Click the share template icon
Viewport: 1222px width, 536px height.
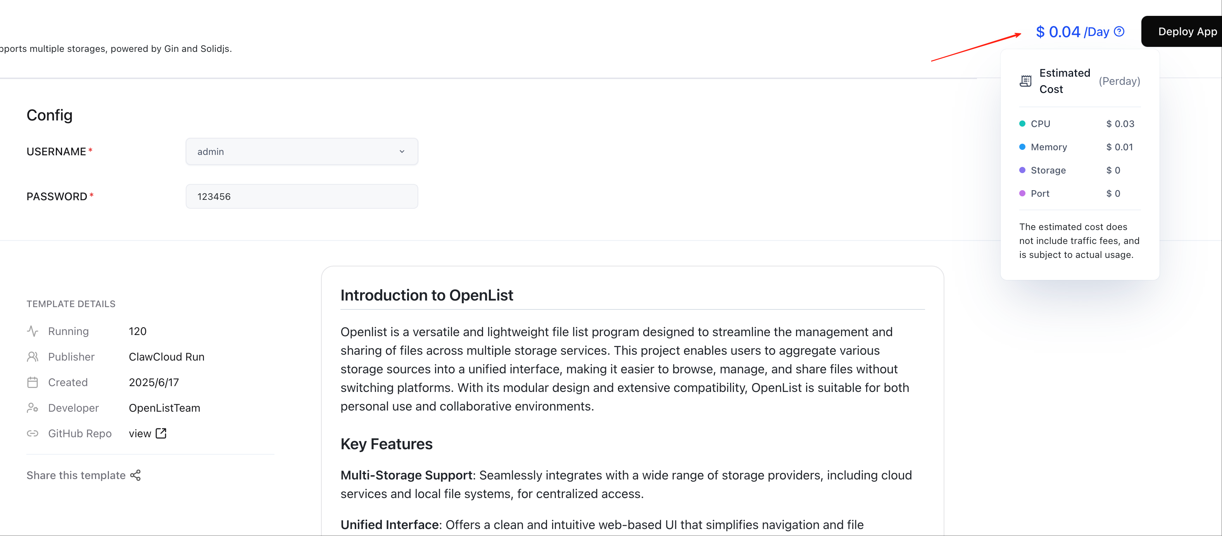pos(136,475)
